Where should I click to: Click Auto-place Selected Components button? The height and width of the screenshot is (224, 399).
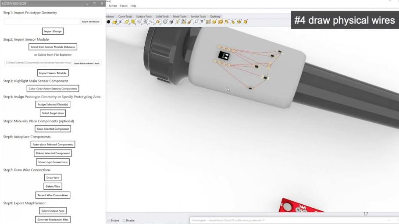point(53,144)
